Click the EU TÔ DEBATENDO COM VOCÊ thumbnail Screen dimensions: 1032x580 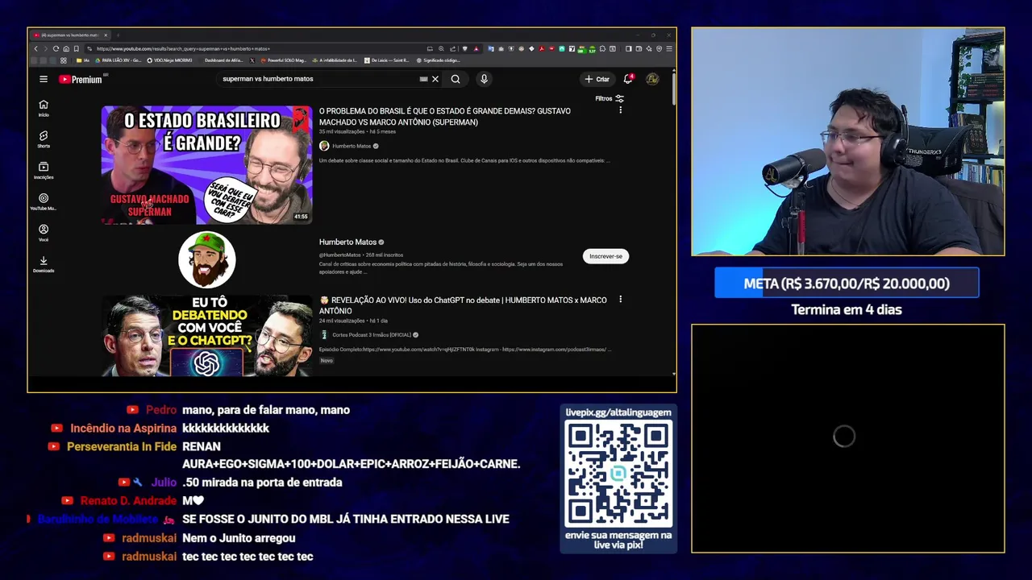click(x=206, y=335)
